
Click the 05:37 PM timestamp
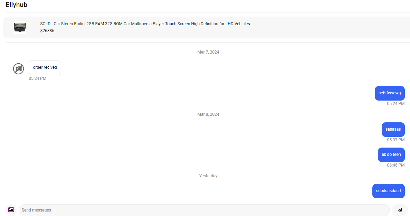[x=395, y=140]
